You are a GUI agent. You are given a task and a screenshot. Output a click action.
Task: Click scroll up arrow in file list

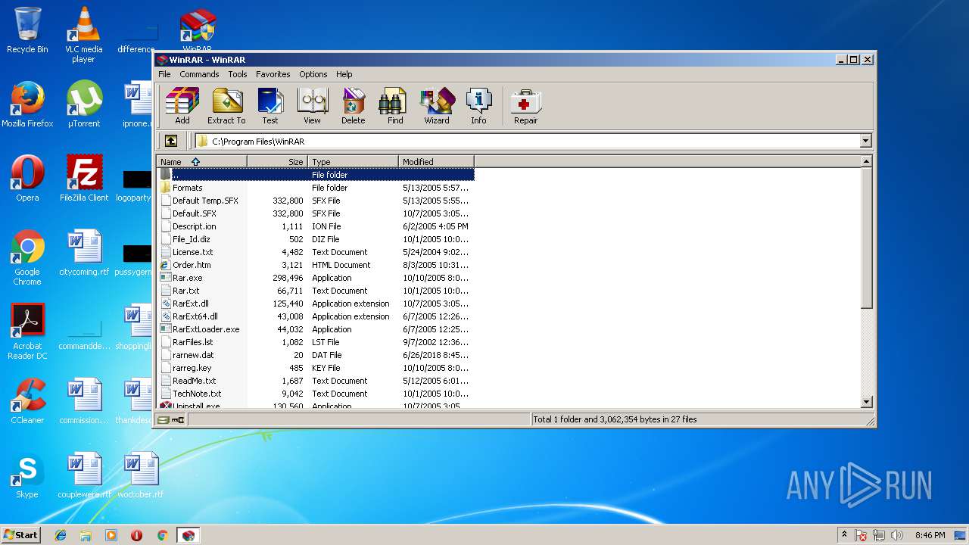(x=866, y=161)
